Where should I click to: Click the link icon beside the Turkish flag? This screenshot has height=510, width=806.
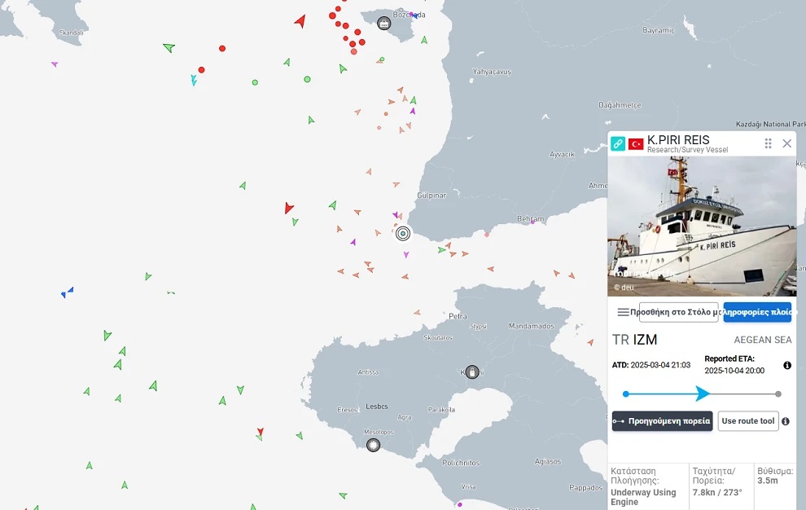pyautogui.click(x=618, y=143)
